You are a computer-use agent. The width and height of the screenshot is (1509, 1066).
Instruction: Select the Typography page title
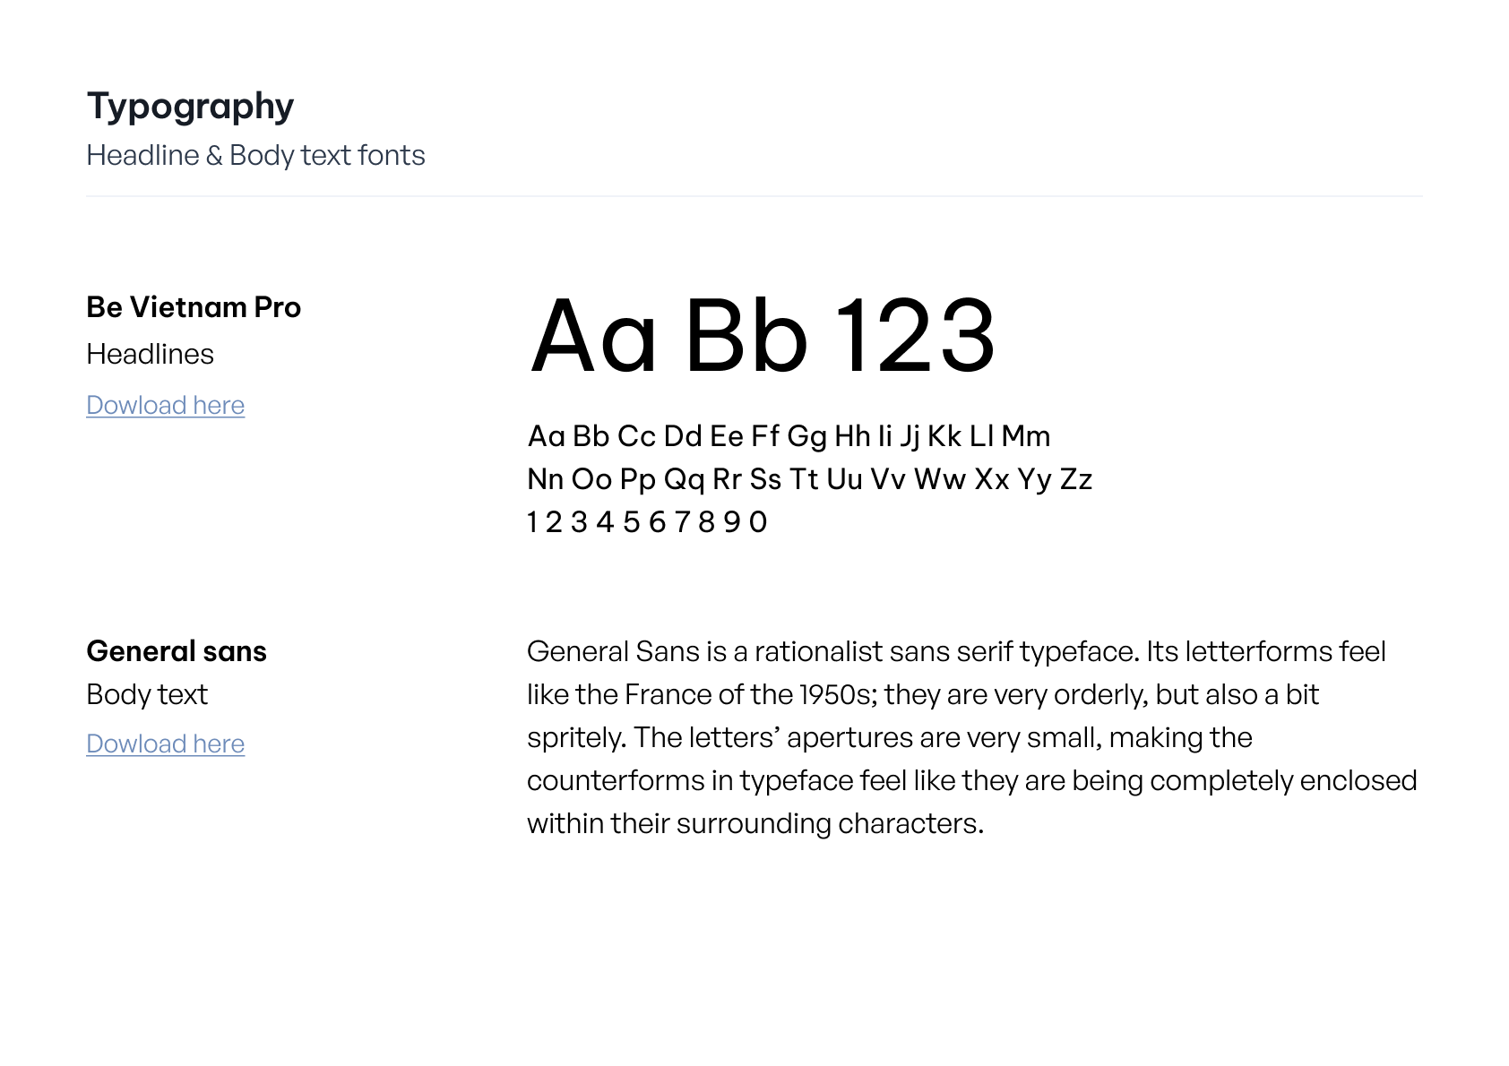click(x=190, y=107)
